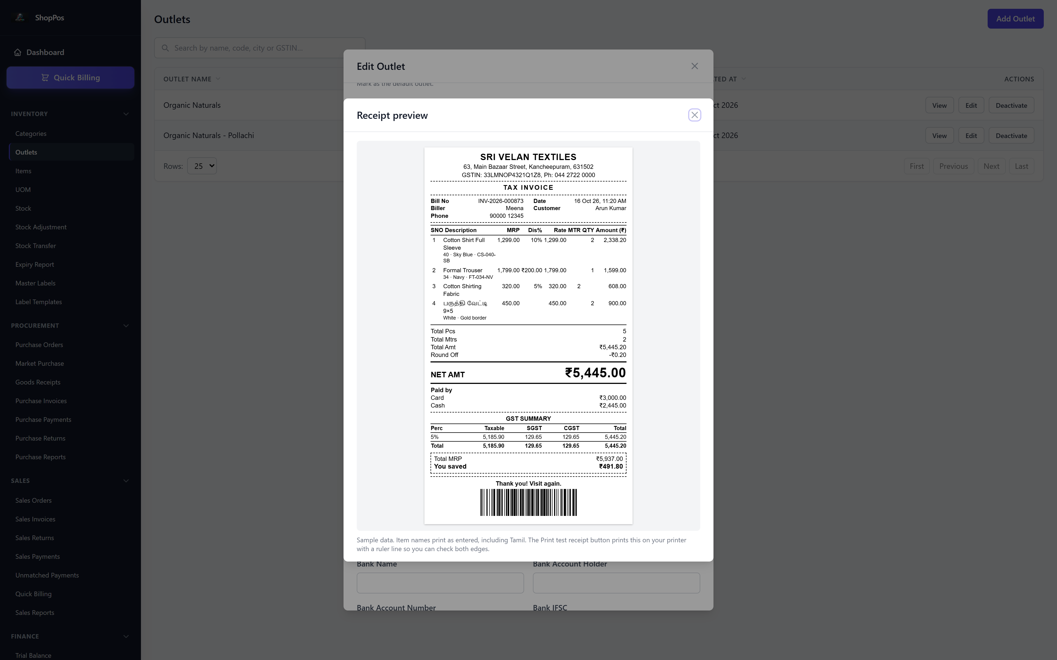Viewport: 1057px width, 660px height.
Task: Close the Edit Outlet dialog
Action: pyautogui.click(x=694, y=66)
